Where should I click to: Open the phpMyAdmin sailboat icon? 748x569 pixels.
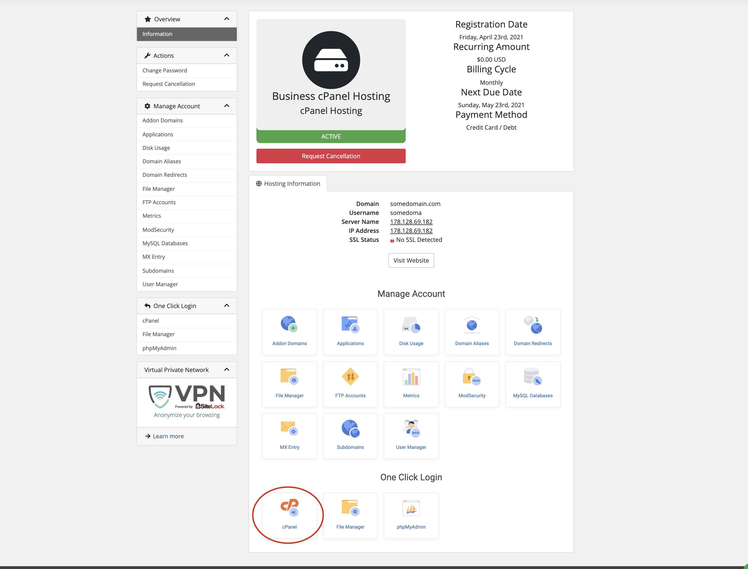[411, 508]
